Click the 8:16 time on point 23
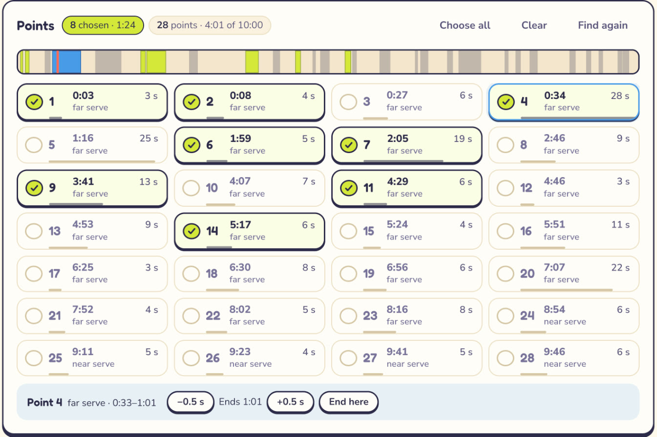Image resolution: width=657 pixels, height=437 pixels. pyautogui.click(x=398, y=310)
